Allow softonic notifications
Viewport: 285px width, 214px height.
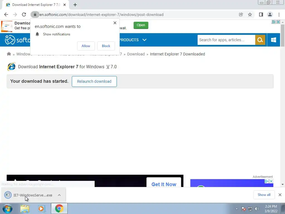click(x=86, y=46)
